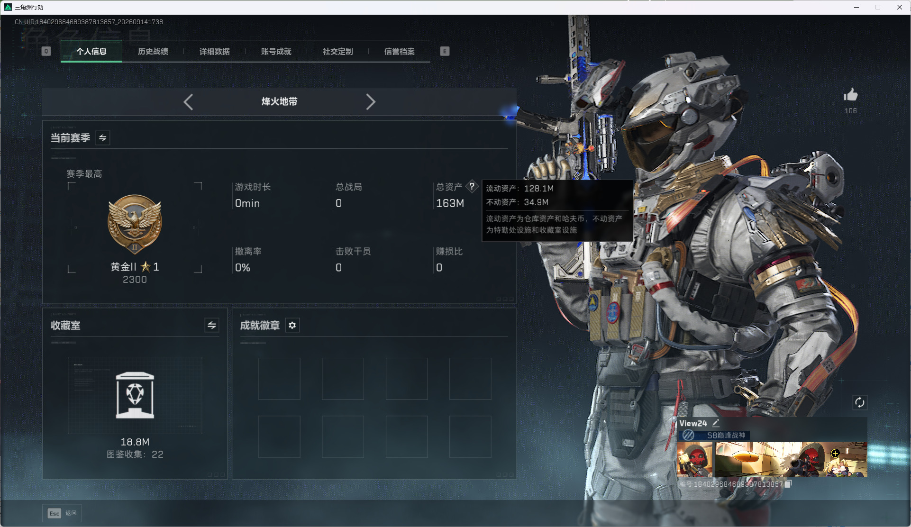911x527 pixels.
Task: Click the 赚损比 label
Action: pos(449,252)
